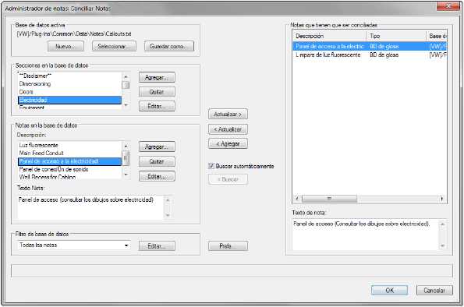The image size is (464, 307).
Task: Select Equipment section in list
Action: pyautogui.click(x=70, y=107)
